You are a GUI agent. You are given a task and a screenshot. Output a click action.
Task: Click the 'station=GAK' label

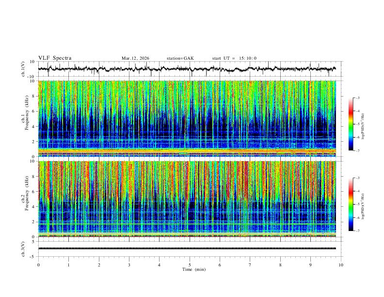[180, 58]
